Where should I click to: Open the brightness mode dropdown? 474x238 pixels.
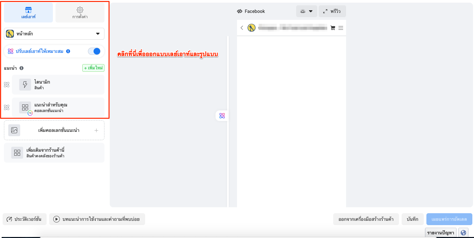[307, 11]
